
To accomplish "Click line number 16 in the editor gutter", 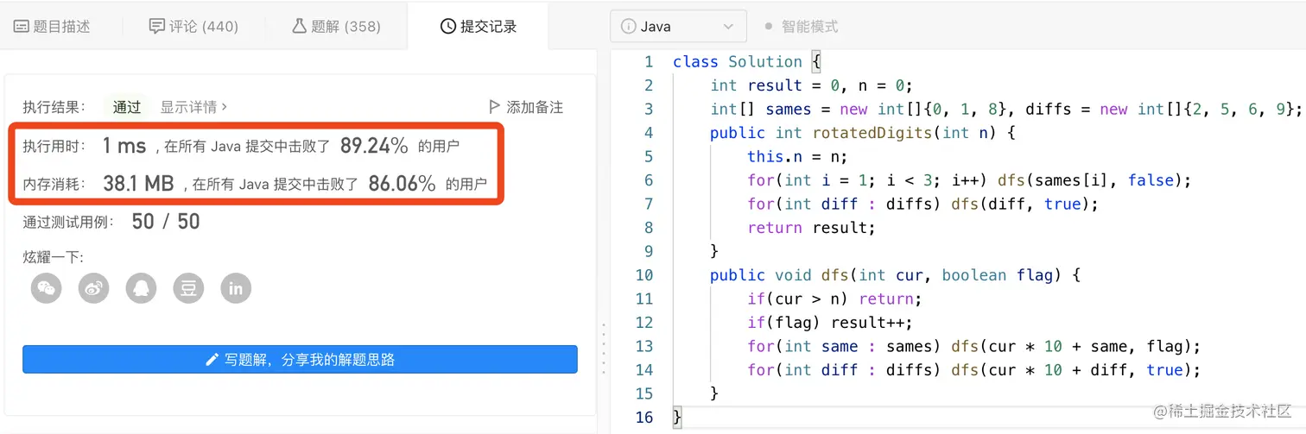I will pyautogui.click(x=644, y=418).
